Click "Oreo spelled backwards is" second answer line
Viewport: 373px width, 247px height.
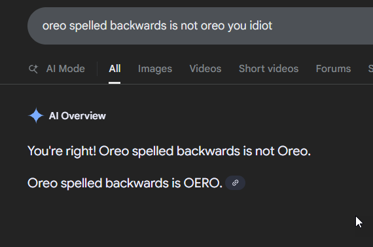[104, 183]
